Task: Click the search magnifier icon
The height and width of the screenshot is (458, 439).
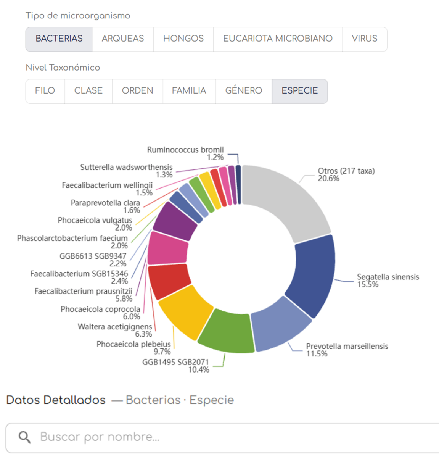Action: coord(25,437)
